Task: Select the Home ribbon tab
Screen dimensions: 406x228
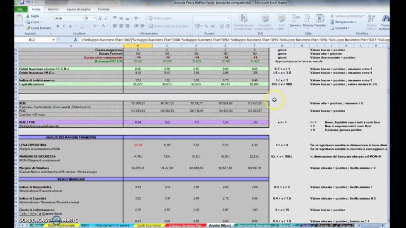Action: coord(36,9)
